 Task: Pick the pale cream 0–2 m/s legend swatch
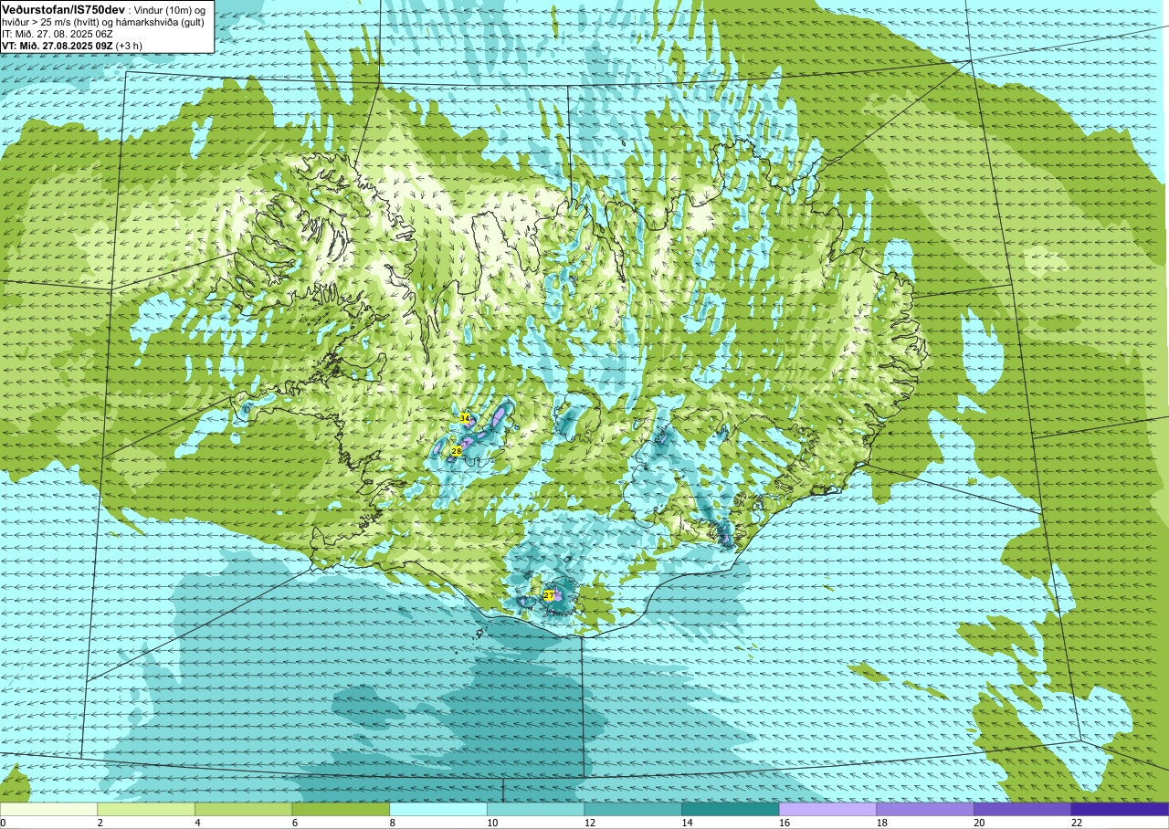point(48,809)
